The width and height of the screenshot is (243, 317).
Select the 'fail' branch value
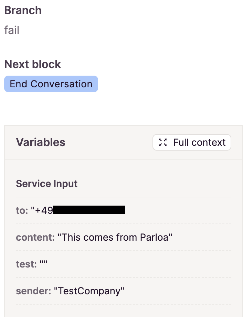(x=12, y=30)
